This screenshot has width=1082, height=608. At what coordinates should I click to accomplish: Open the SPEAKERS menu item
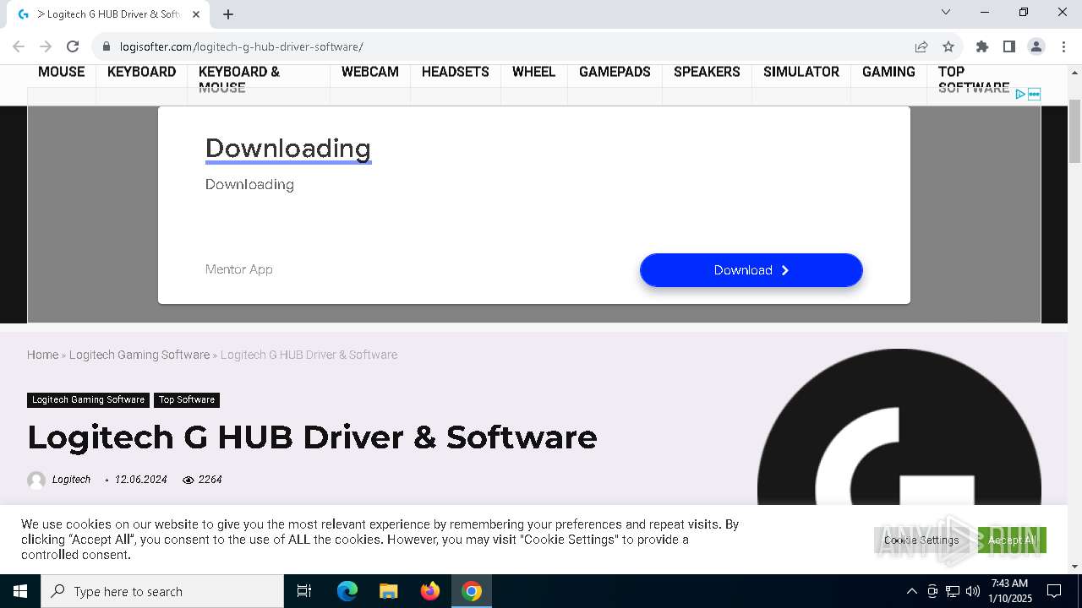point(707,72)
